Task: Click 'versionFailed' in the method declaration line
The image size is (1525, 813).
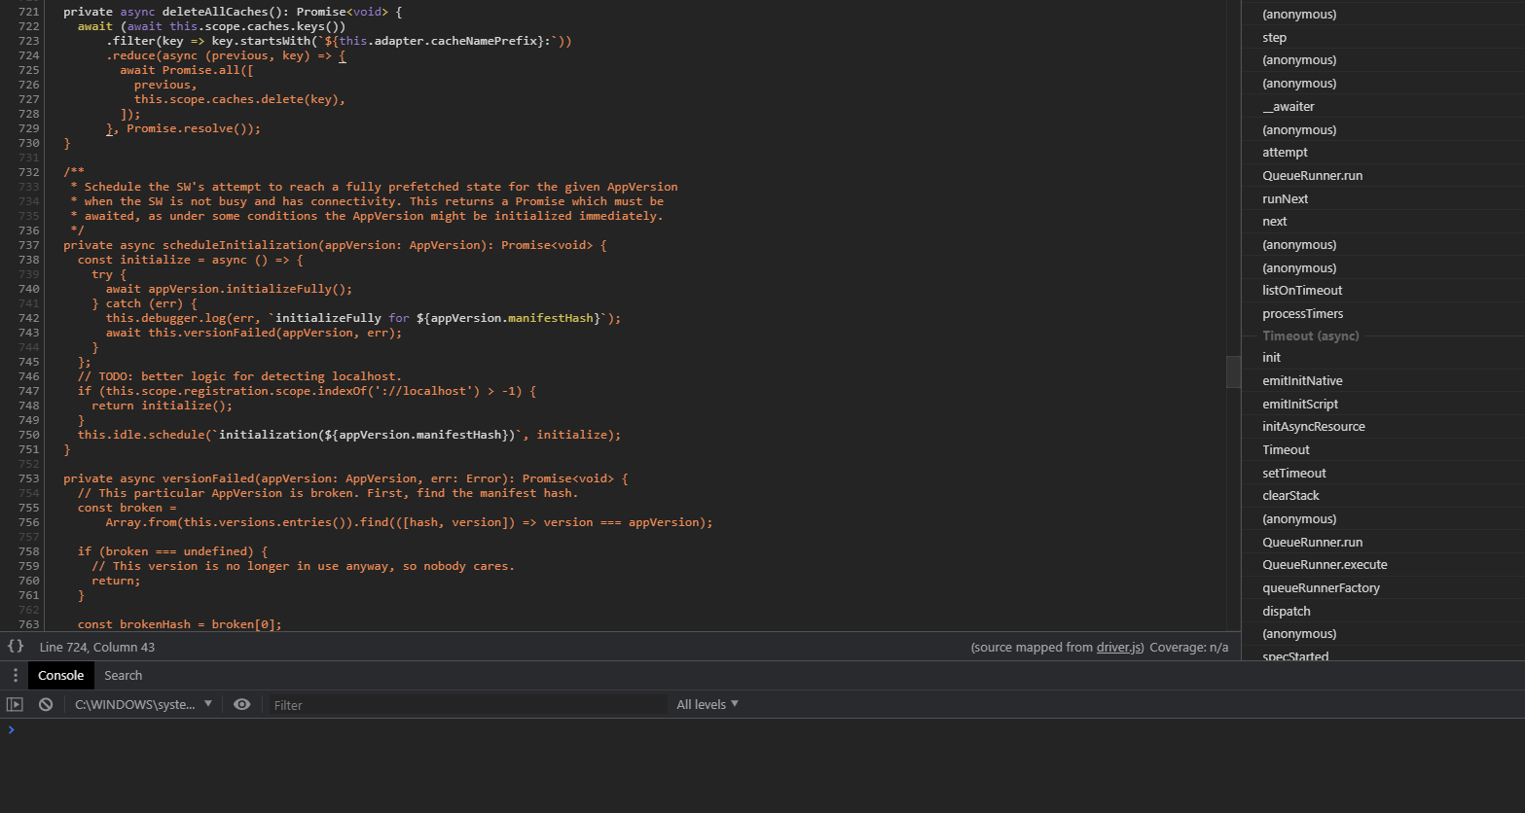Action: point(208,478)
